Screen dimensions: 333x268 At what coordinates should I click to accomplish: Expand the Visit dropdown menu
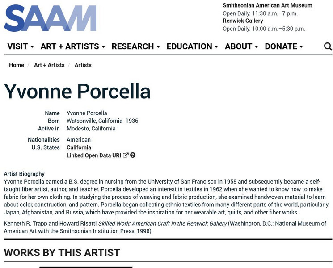point(20,46)
